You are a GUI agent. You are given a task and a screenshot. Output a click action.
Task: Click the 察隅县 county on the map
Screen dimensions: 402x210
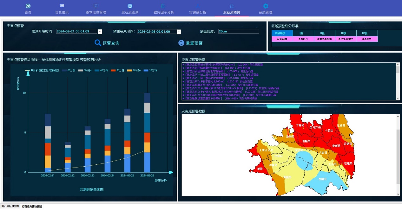pos(323,179)
